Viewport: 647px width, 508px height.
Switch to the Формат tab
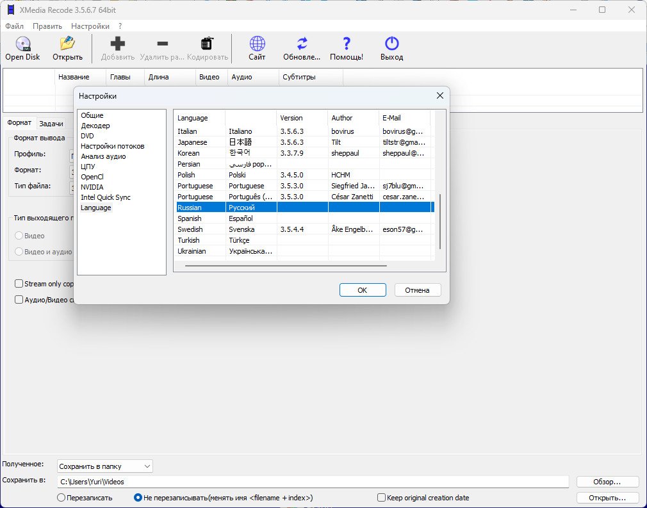pos(19,123)
